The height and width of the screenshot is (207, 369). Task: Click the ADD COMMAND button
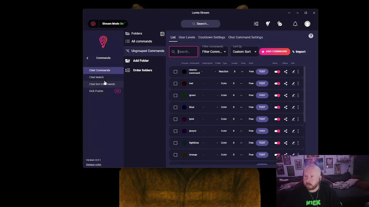coord(274,52)
